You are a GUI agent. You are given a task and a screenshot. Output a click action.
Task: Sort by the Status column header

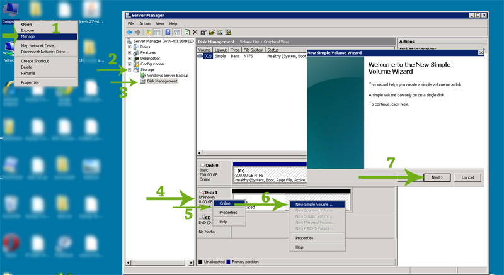click(x=286, y=50)
